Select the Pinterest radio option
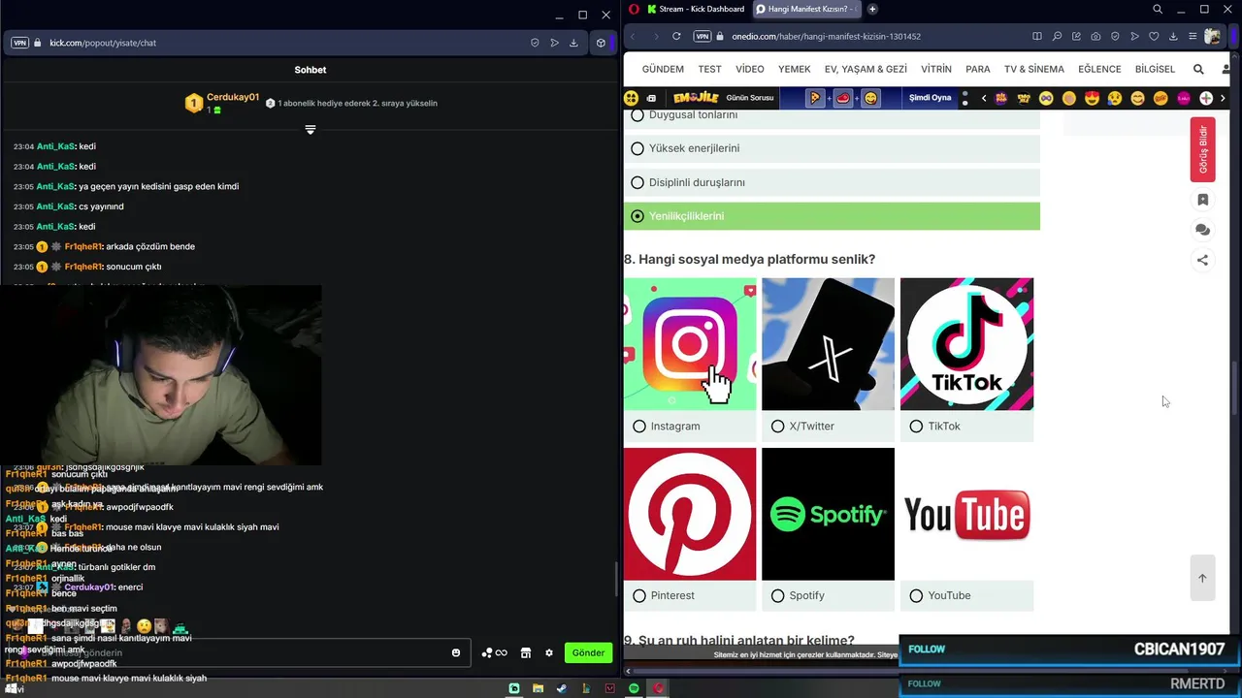 click(x=639, y=595)
